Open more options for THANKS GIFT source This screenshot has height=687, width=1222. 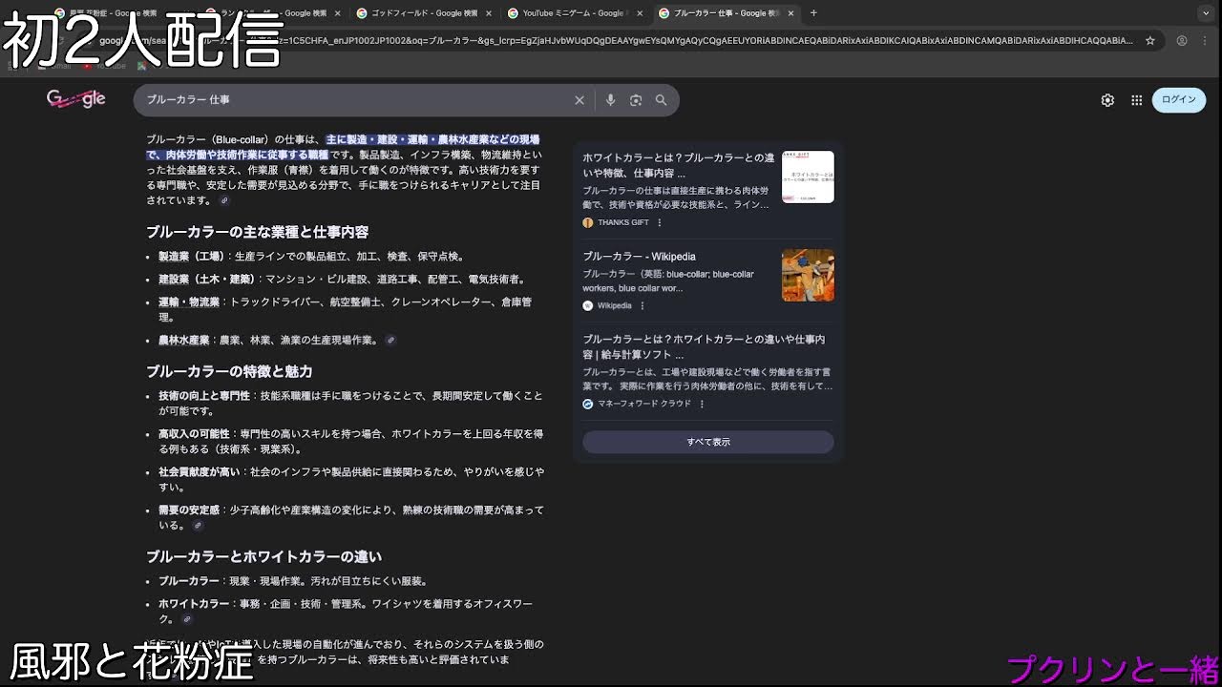coord(659,222)
